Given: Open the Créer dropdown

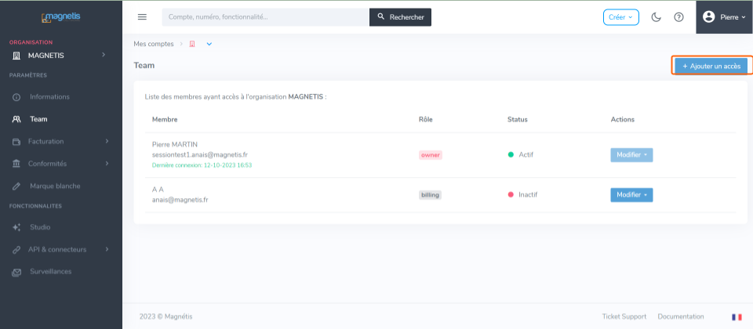Looking at the screenshot, I should pyautogui.click(x=621, y=16).
